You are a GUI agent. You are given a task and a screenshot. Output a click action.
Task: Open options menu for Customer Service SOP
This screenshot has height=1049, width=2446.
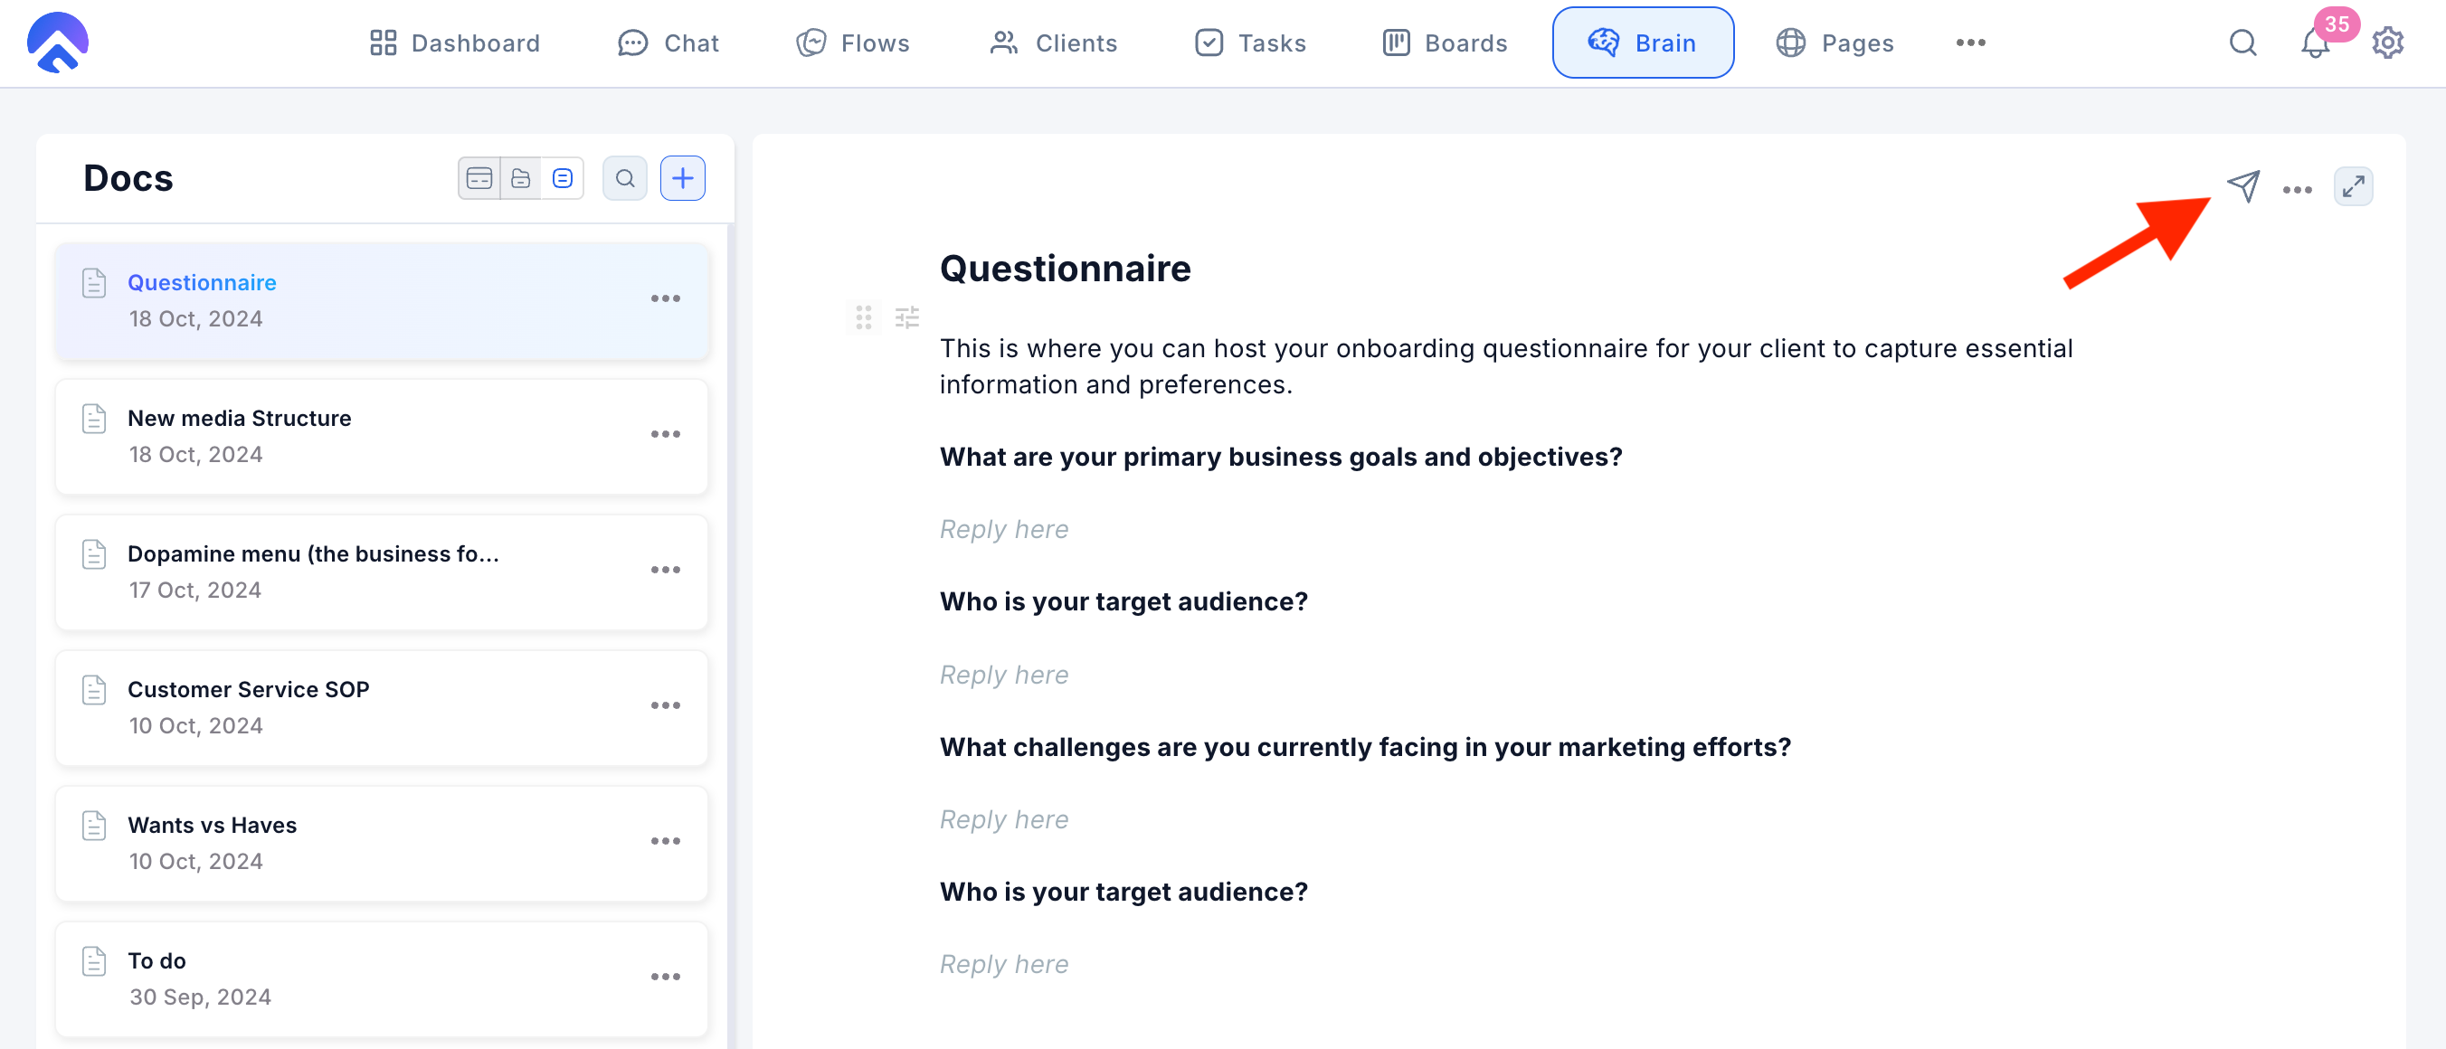pyautogui.click(x=666, y=705)
